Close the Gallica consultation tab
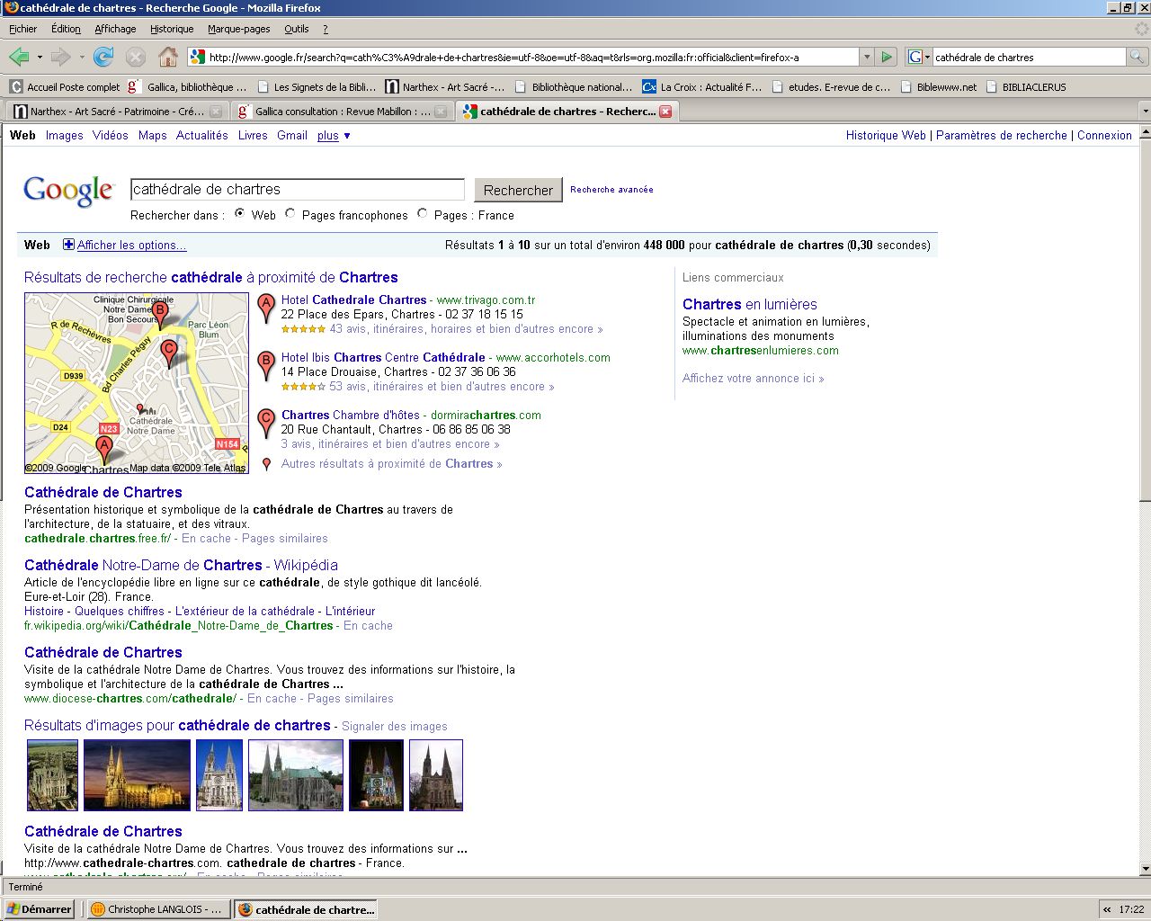1151x921 pixels. (x=441, y=112)
